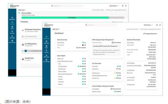Open Virtual Media link

coord(95,89)
